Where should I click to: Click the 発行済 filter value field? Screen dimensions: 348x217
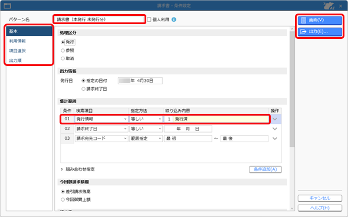click(x=221, y=119)
